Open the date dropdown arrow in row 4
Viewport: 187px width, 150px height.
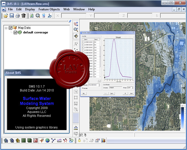[x=94, y=42]
